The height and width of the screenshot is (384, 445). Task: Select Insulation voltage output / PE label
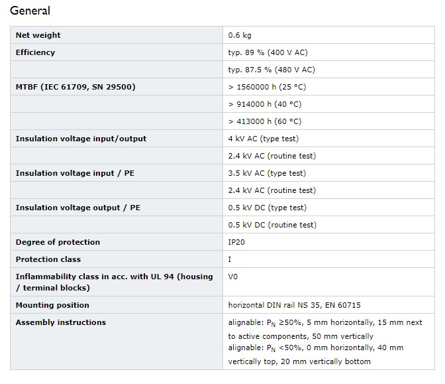coord(78,208)
